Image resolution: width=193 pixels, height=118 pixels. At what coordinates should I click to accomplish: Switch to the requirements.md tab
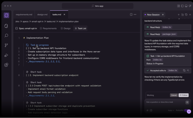(x=24, y=14)
